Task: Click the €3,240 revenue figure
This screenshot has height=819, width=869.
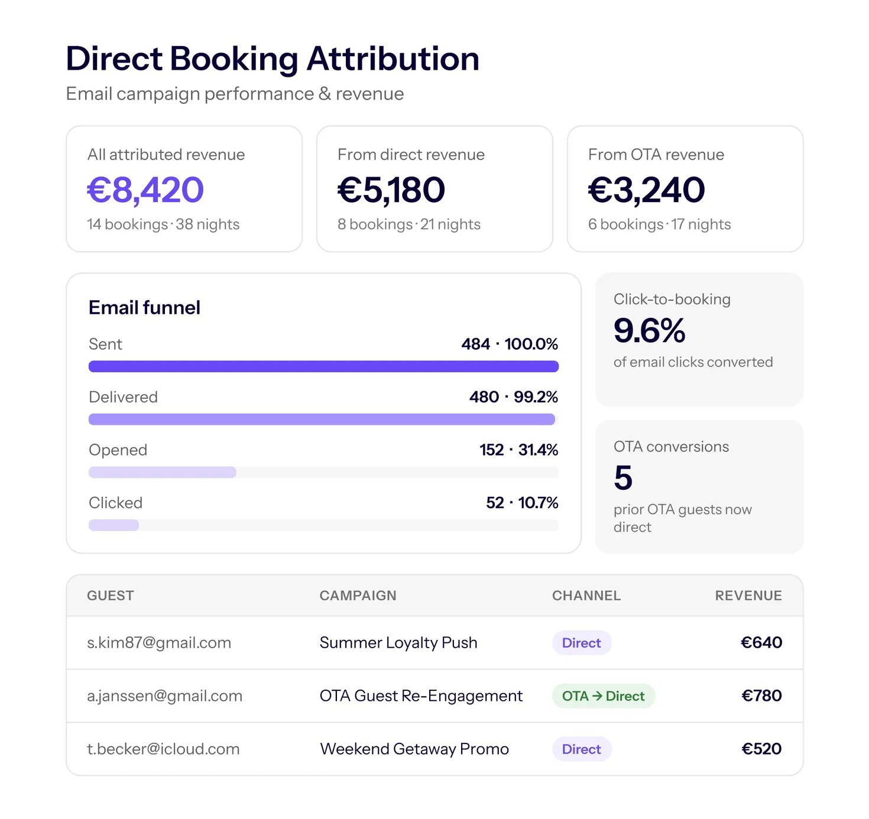Action: point(647,190)
